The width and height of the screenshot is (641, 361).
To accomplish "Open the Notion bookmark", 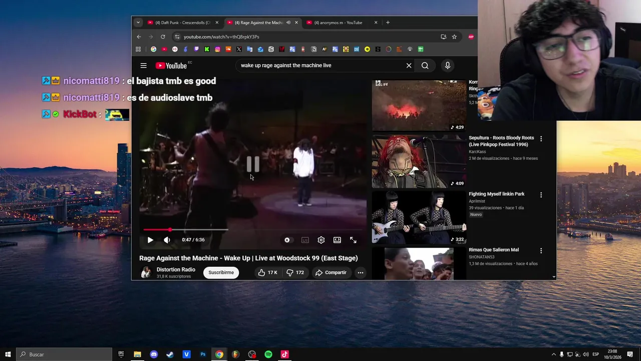I will (313, 49).
